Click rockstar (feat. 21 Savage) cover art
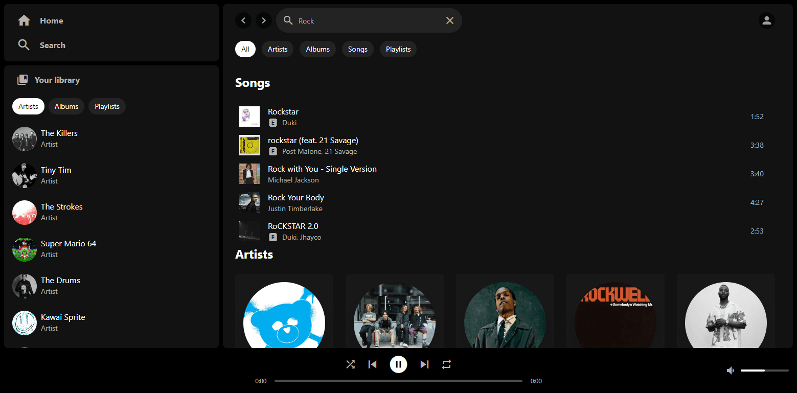 [x=249, y=145]
